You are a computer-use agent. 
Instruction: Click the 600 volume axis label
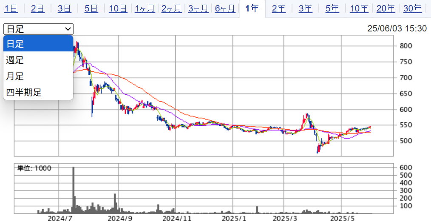coord(406,167)
